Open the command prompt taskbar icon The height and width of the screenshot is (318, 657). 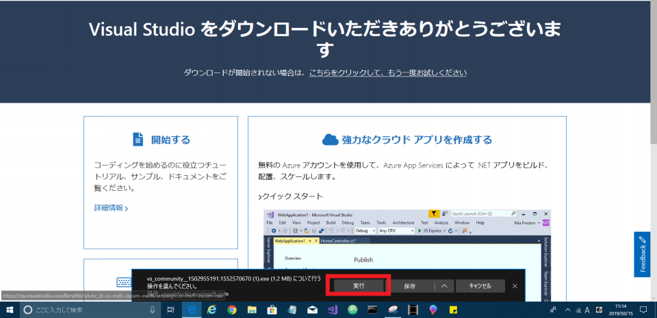[x=372, y=310]
